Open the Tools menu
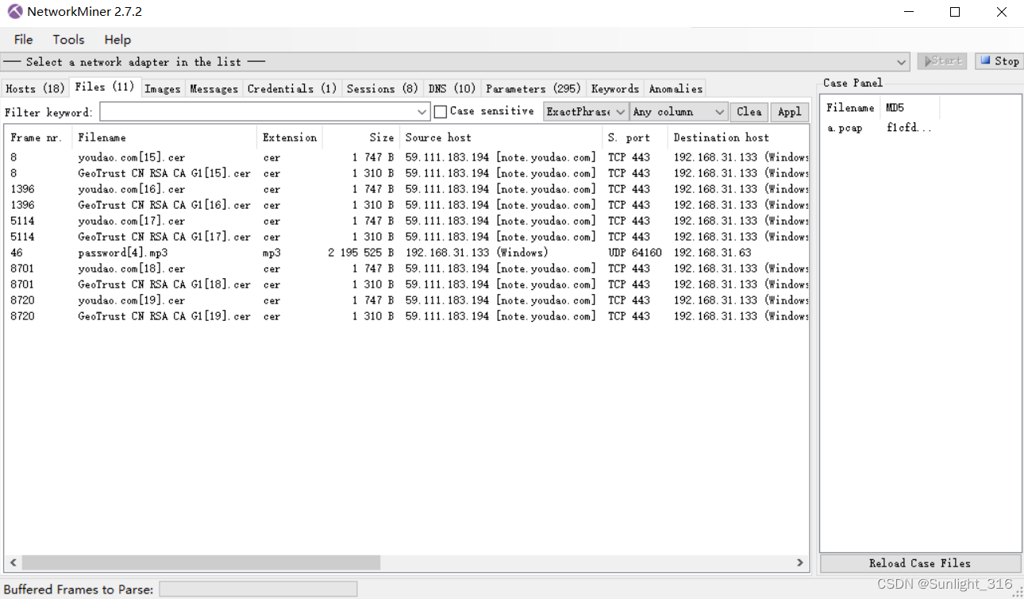1024x599 pixels. (x=68, y=39)
